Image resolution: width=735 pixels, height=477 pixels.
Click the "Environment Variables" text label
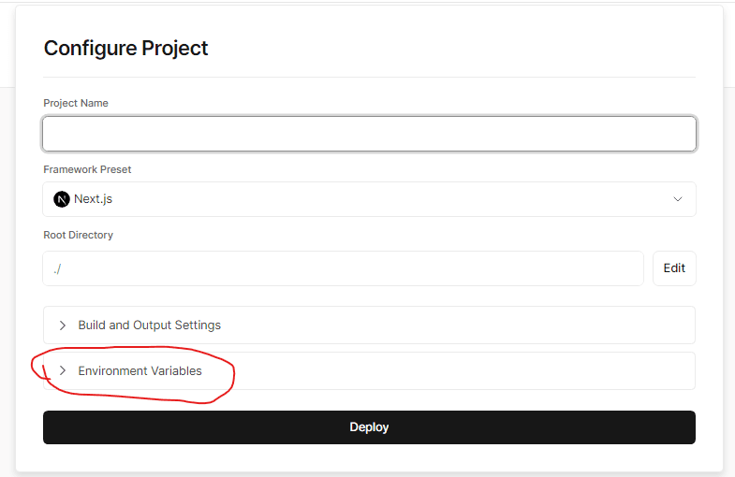(x=140, y=371)
